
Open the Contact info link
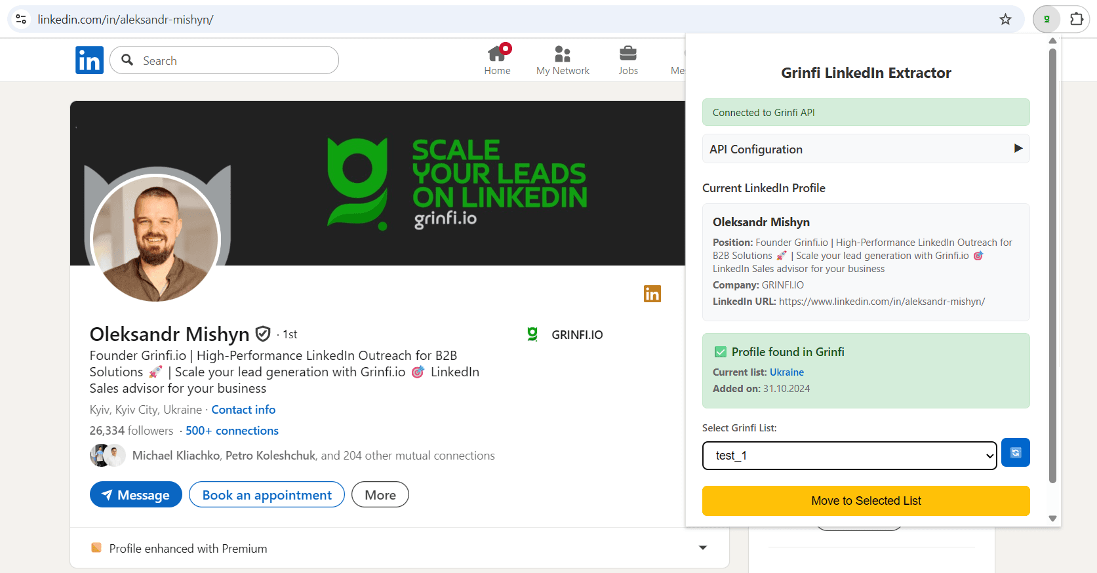pyautogui.click(x=243, y=410)
